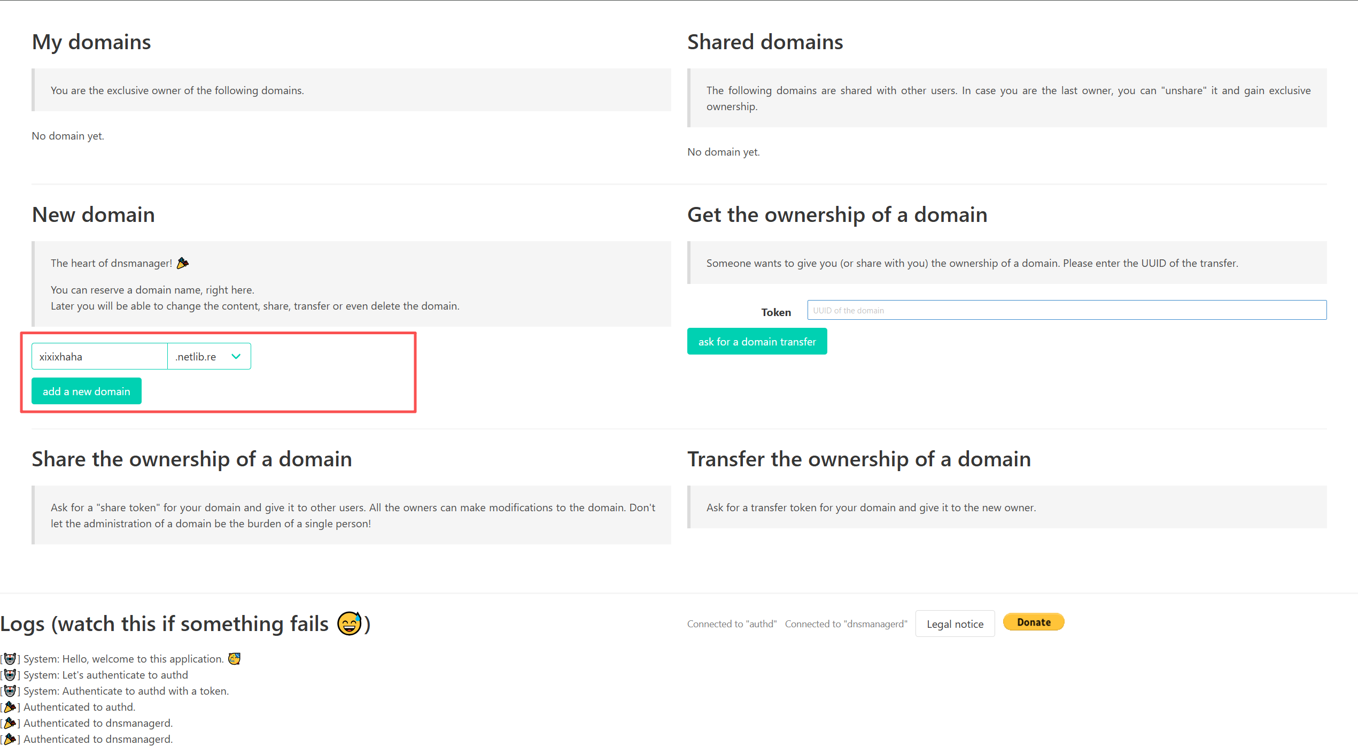Click the emoji after "welcome to this application"

coord(234,659)
